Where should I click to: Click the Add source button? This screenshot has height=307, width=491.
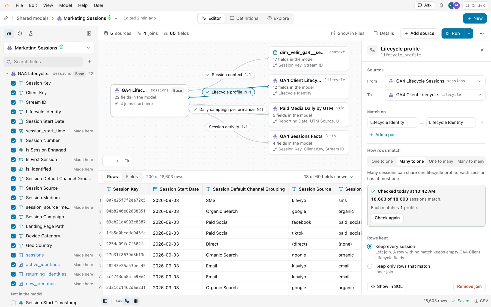(x=419, y=33)
